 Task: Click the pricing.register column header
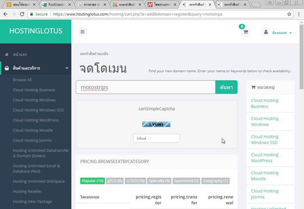coord(148,200)
